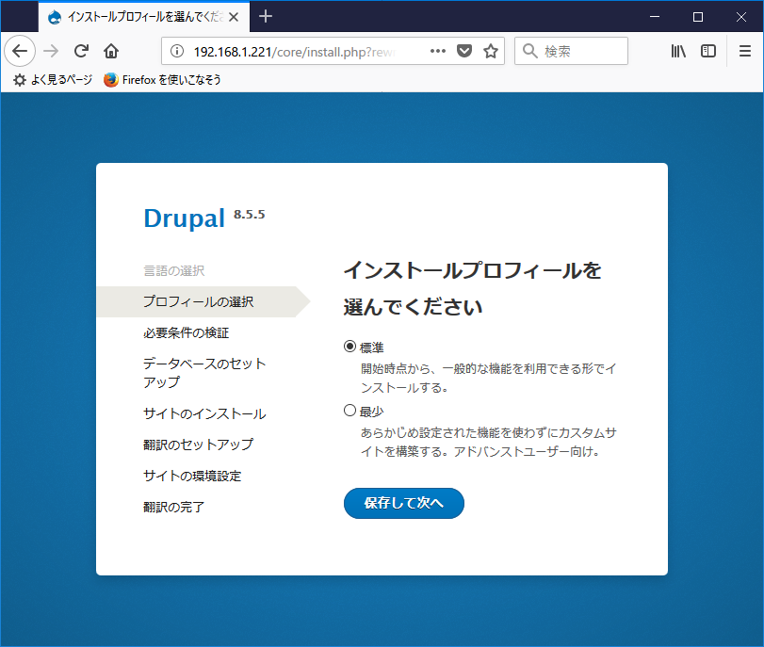This screenshot has height=647, width=764.
Task: Select the 標準 installation profile
Action: [x=349, y=347]
